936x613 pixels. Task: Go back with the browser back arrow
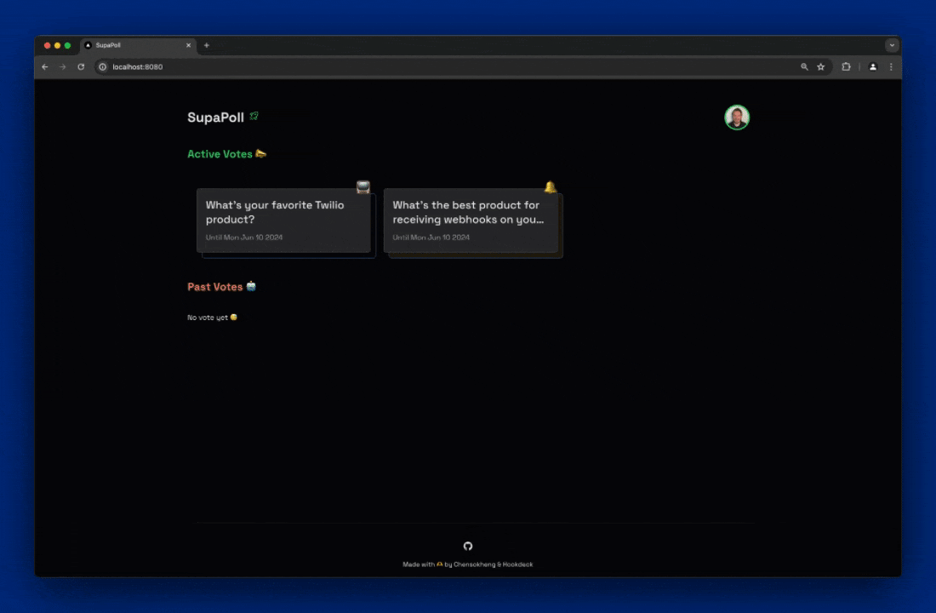(x=45, y=67)
